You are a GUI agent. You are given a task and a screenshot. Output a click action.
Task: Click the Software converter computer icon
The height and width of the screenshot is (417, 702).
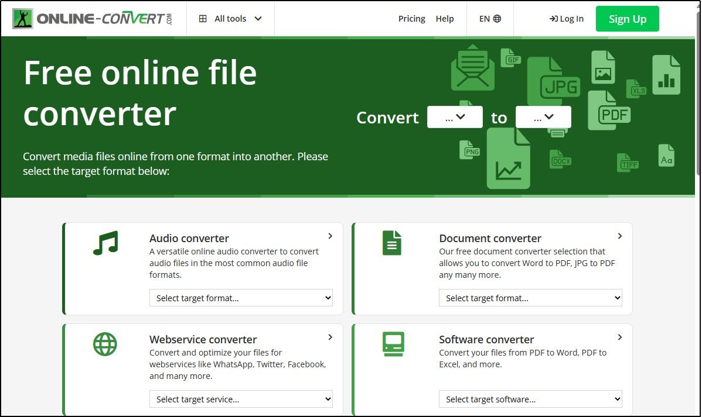(393, 344)
